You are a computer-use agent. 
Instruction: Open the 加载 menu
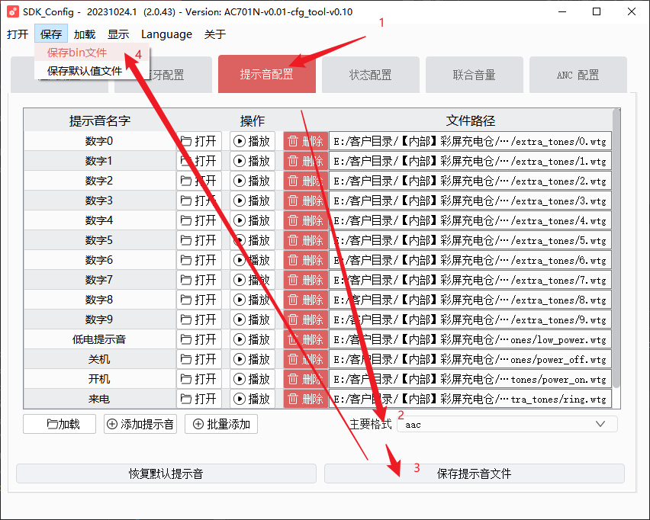85,34
